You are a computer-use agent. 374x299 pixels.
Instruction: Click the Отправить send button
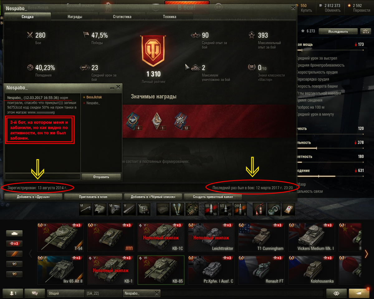tap(101, 177)
